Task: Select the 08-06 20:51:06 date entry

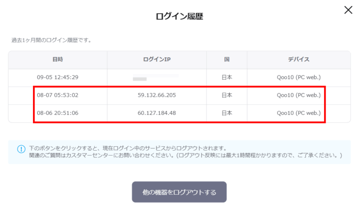Action: coord(57,113)
